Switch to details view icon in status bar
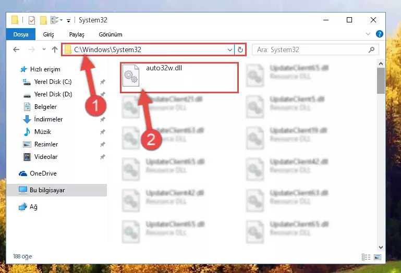The image size is (401, 273). pyautogui.click(x=366, y=257)
